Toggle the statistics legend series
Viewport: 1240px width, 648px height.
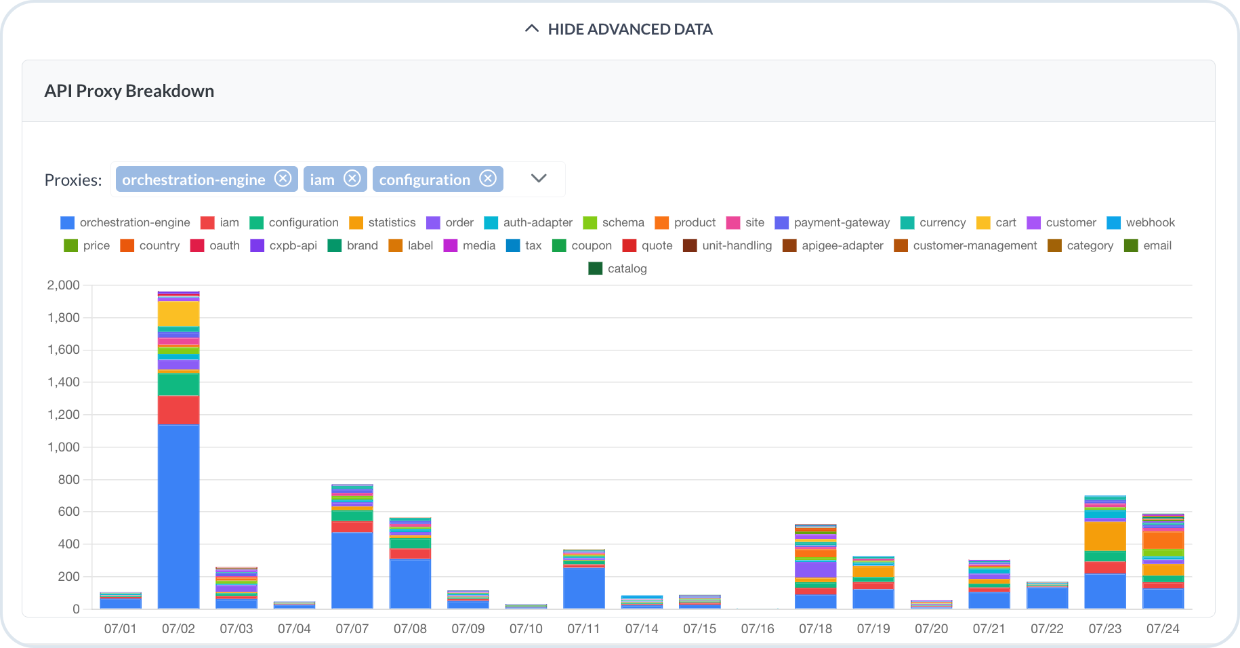tap(383, 222)
